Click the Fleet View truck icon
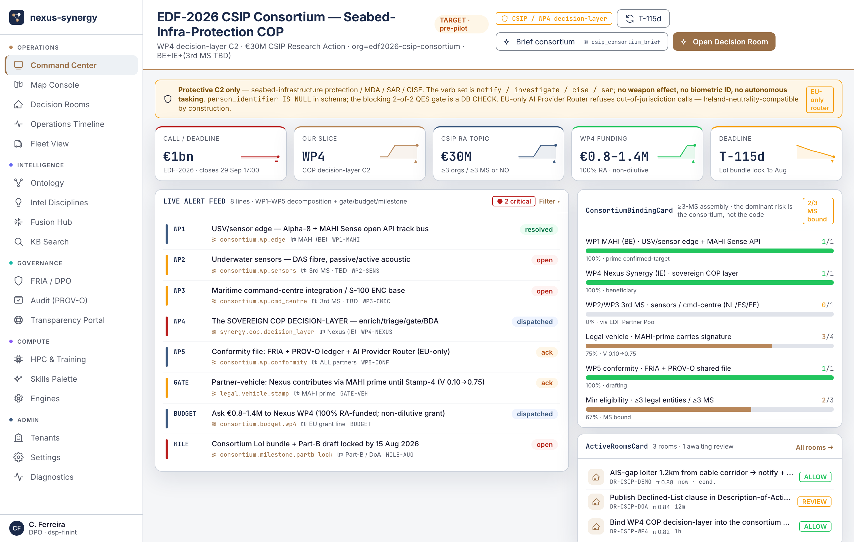The height and width of the screenshot is (542, 854). (18, 144)
